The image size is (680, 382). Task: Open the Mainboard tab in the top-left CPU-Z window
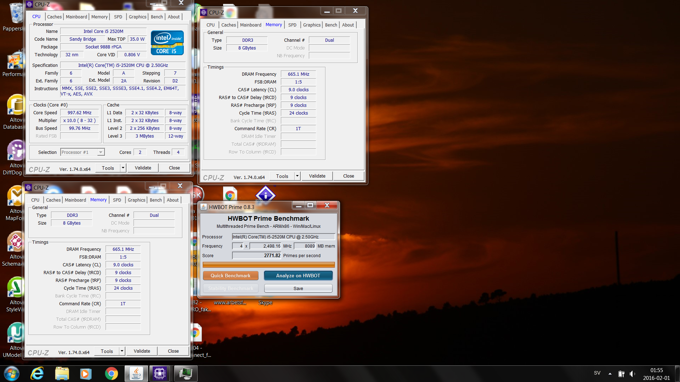(x=76, y=17)
